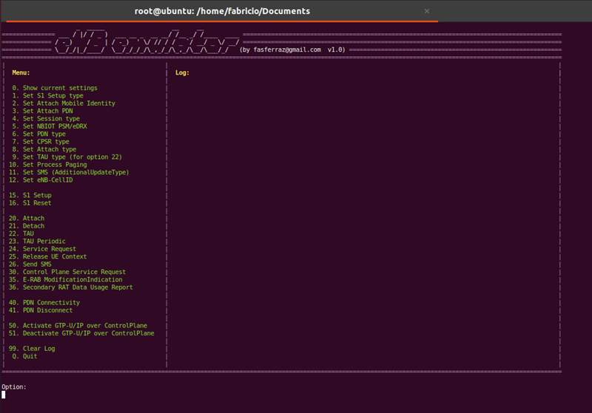The width and height of the screenshot is (592, 413).
Task: Close the root@ubuntu terminal tab
Action: click(427, 11)
